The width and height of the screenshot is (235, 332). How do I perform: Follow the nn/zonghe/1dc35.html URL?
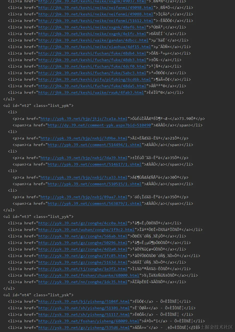tap(83, 282)
